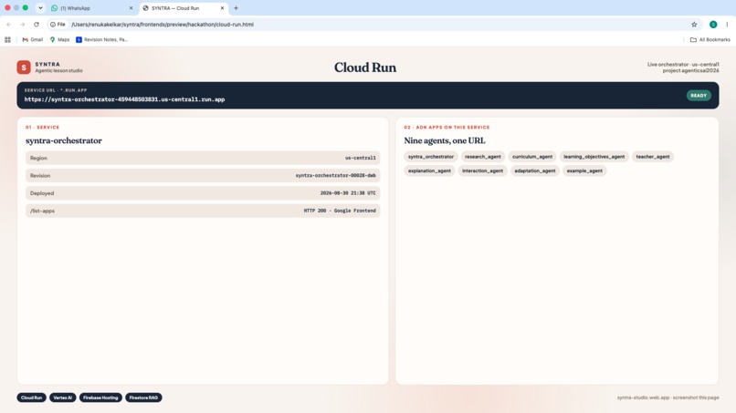Viewport: 736px width, 413px height.
Task: Click the /list-apps HTTP 200 row
Action: click(203, 211)
